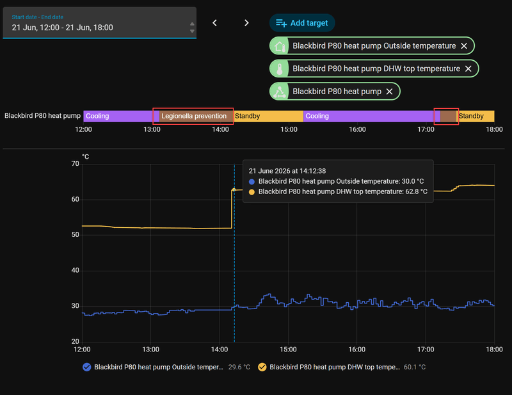Click the next date range arrow

click(x=246, y=23)
